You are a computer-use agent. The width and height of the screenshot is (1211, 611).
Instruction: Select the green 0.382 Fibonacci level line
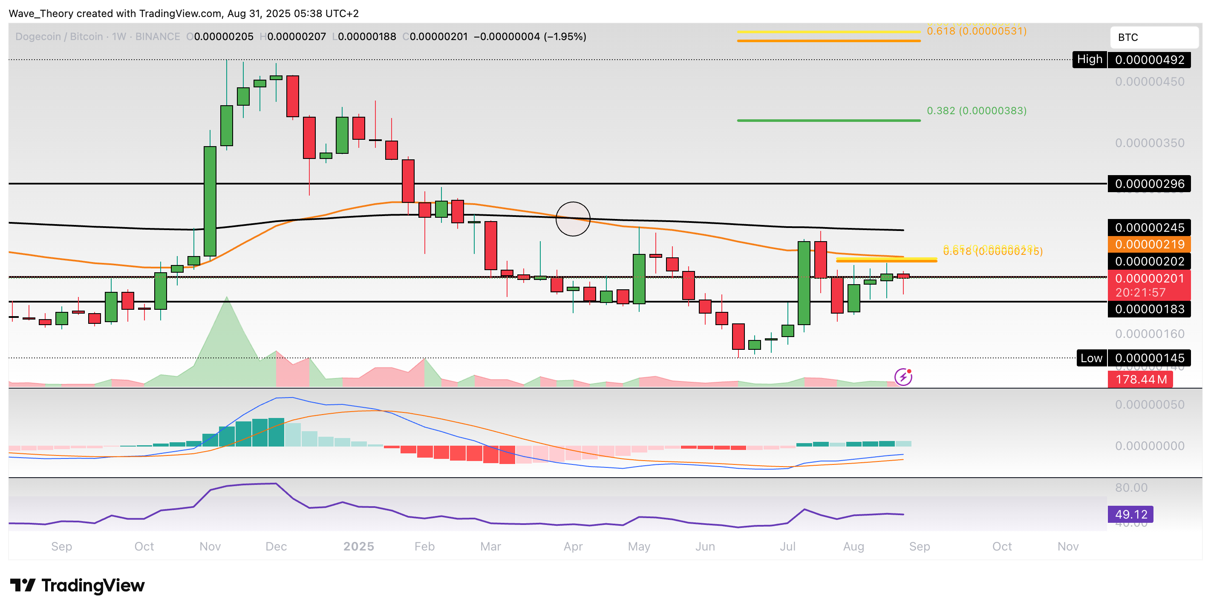(x=828, y=121)
